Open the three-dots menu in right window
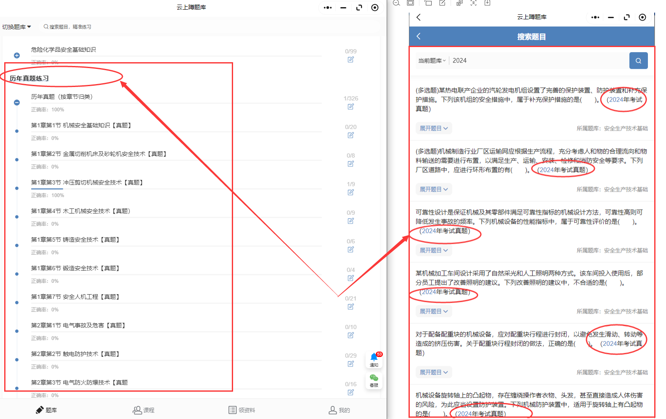This screenshot has width=666, height=419. click(595, 17)
